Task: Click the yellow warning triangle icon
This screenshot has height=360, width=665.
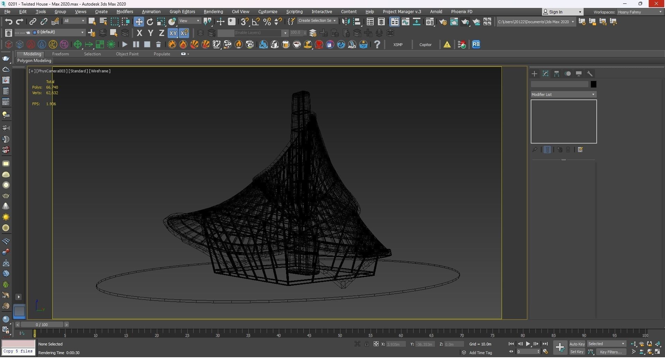Action: tap(447, 44)
